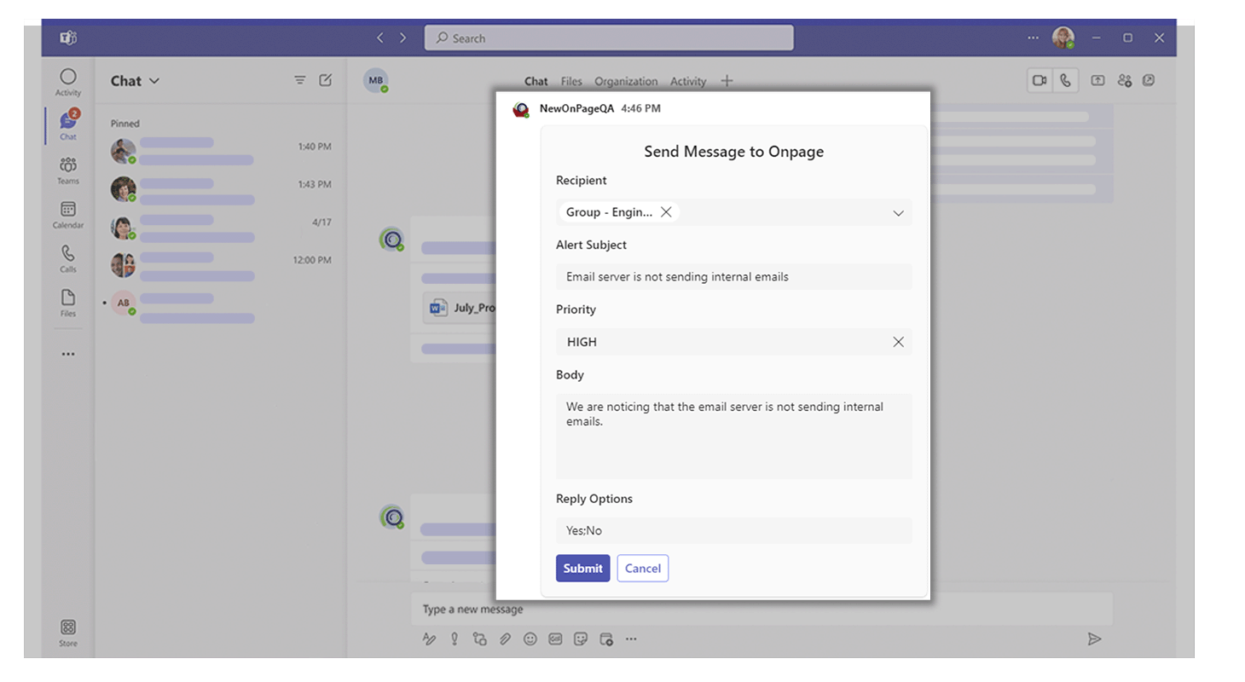The height and width of the screenshot is (682, 1245).
Task: Add people to the conversation
Action: click(x=1124, y=79)
